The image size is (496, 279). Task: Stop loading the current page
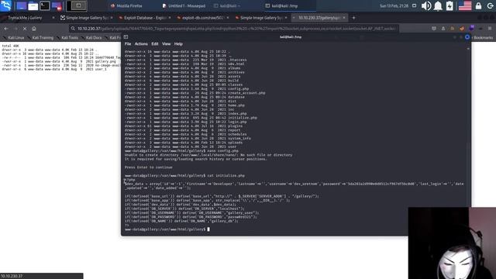coord(25,29)
